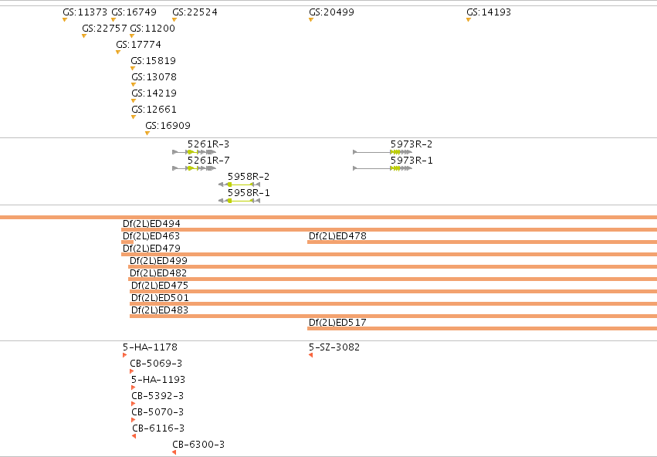Click the 5973R-2 label text
This screenshot has width=657, height=457.
pos(411,144)
